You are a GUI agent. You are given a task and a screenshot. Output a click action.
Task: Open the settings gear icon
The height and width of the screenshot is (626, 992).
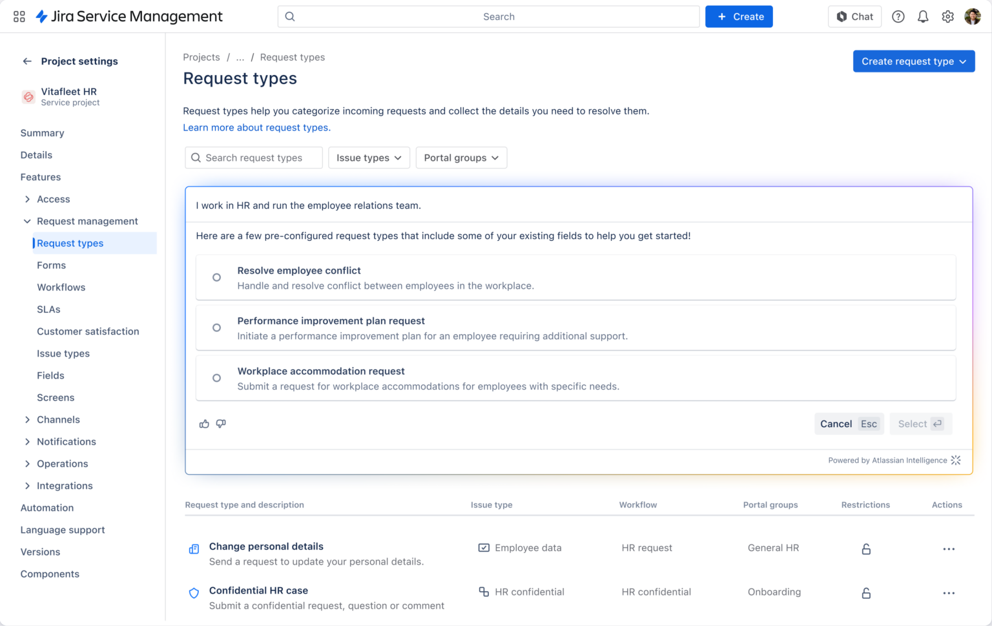pos(947,16)
